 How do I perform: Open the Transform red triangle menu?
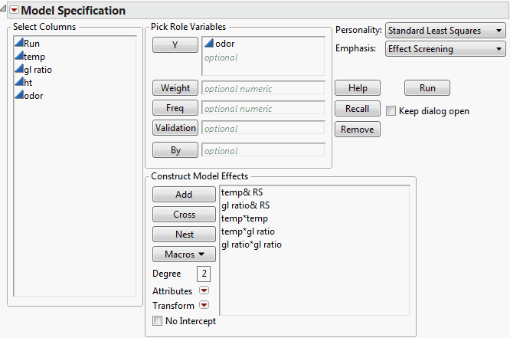(x=204, y=306)
